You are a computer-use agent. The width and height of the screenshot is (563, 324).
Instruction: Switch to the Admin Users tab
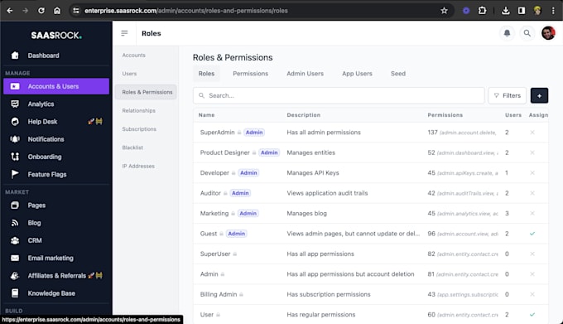[305, 73]
